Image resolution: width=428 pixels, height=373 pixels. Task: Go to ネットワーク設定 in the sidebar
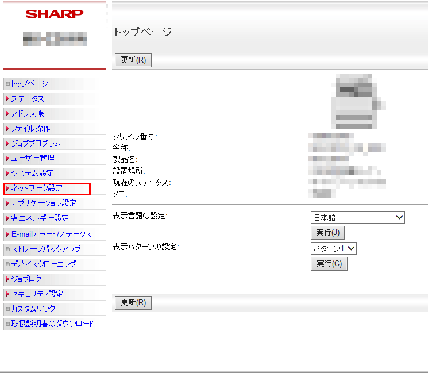[37, 188]
